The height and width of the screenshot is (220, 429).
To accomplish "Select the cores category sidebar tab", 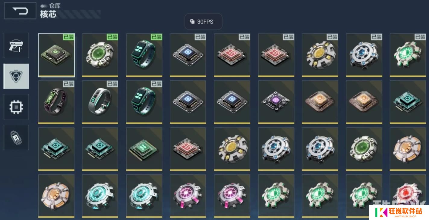I will coord(16,76).
